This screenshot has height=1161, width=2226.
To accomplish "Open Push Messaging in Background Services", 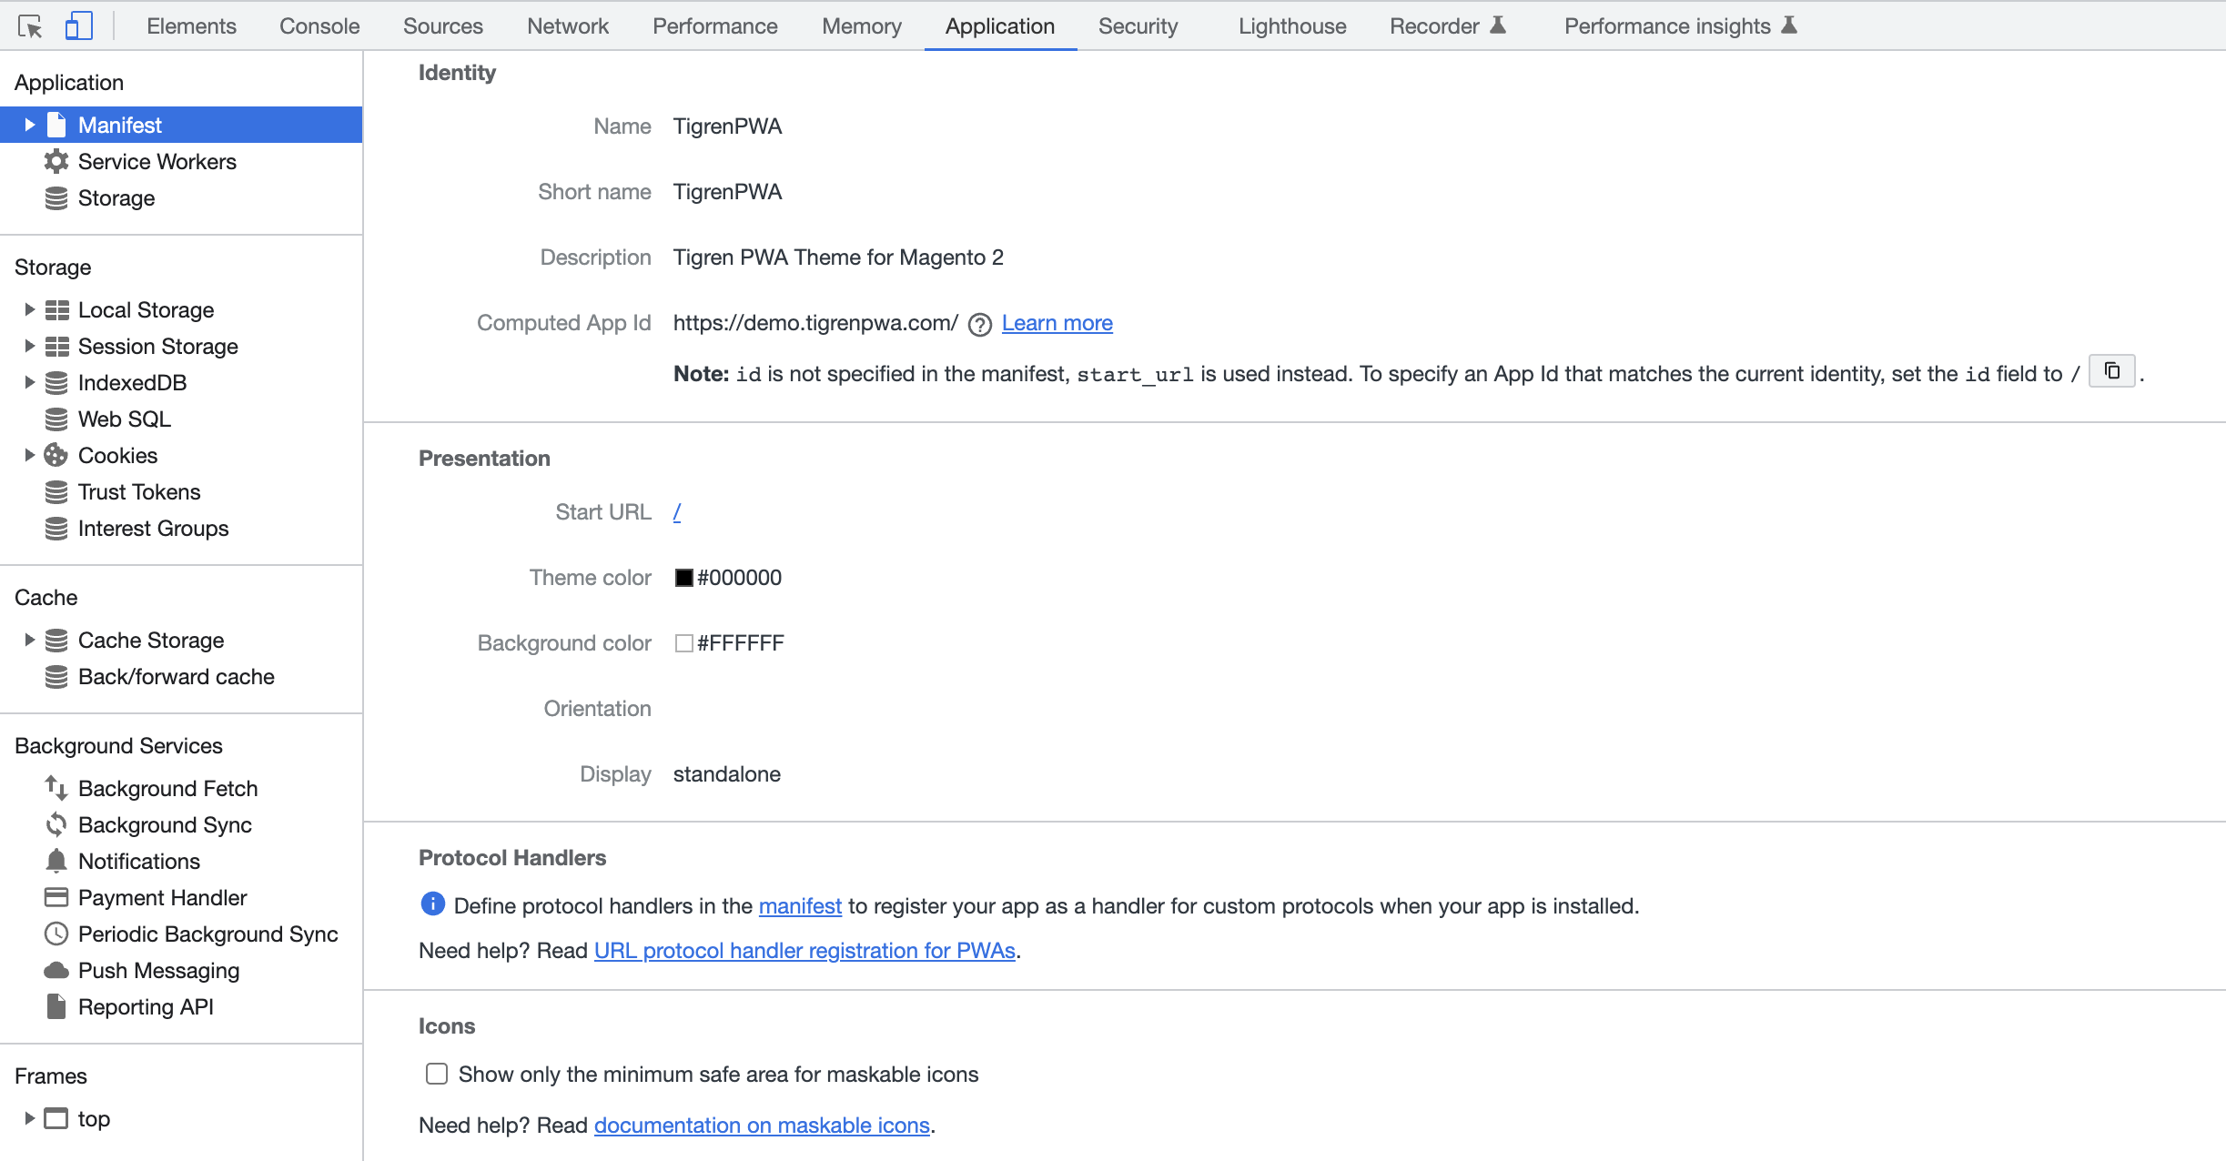I will tap(159, 970).
